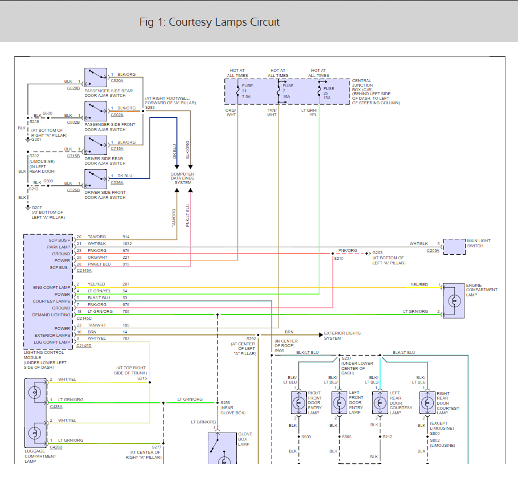Screen dimensions: 518x477
Task: Click the Computer Data Lines System label
Action: [x=182, y=178]
